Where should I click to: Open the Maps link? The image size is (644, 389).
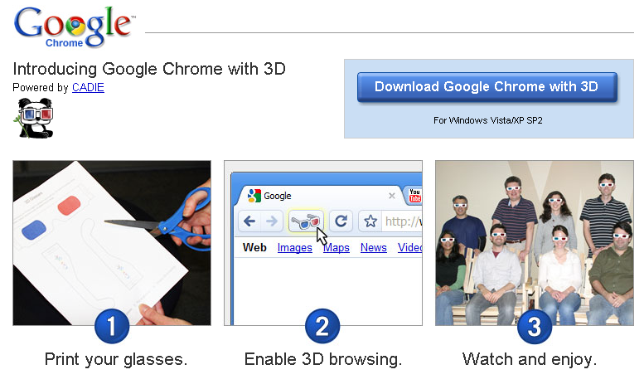coord(337,247)
